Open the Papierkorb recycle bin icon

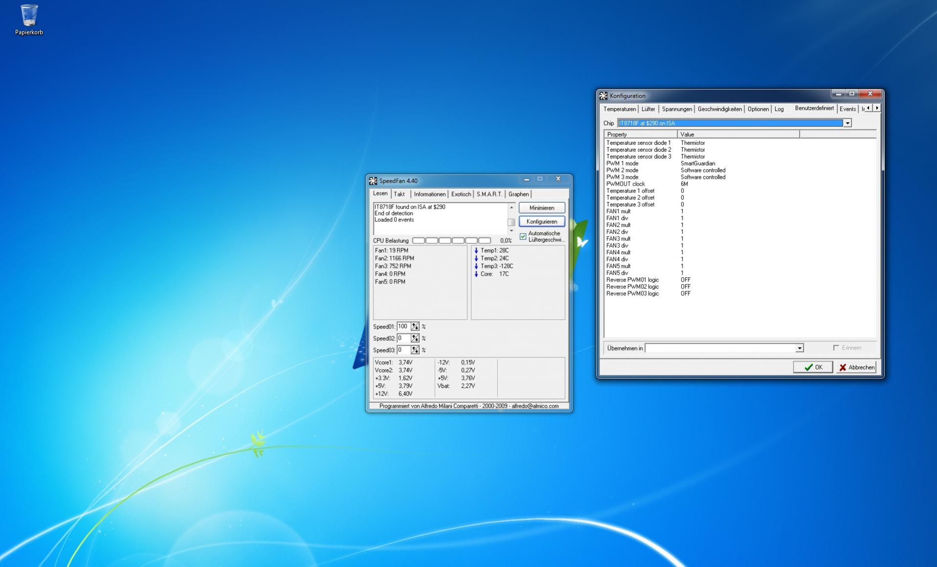pos(29,16)
